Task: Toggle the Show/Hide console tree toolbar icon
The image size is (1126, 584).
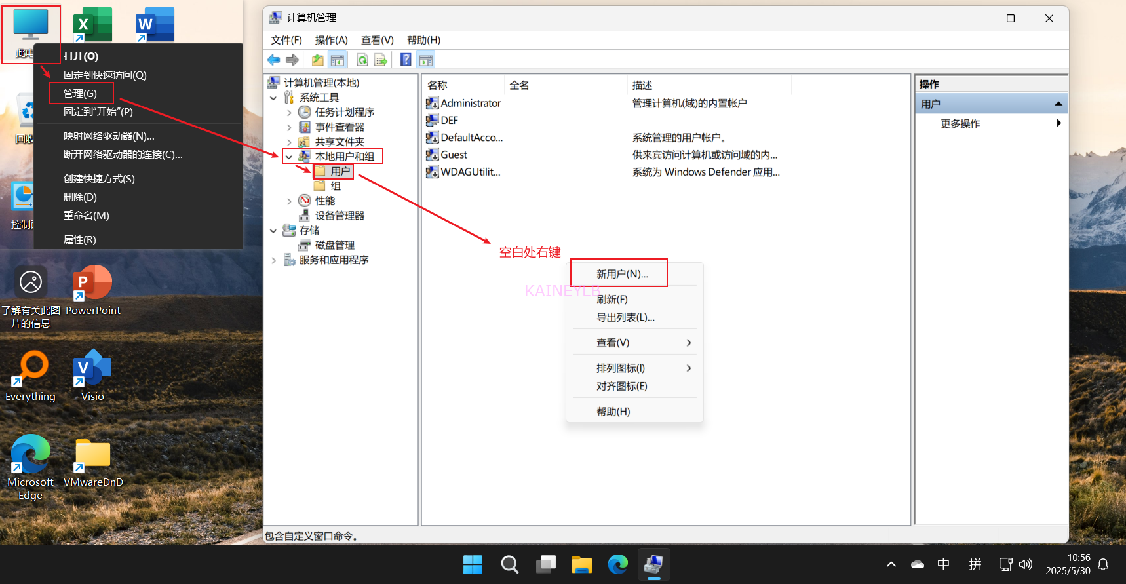Action: click(x=338, y=60)
